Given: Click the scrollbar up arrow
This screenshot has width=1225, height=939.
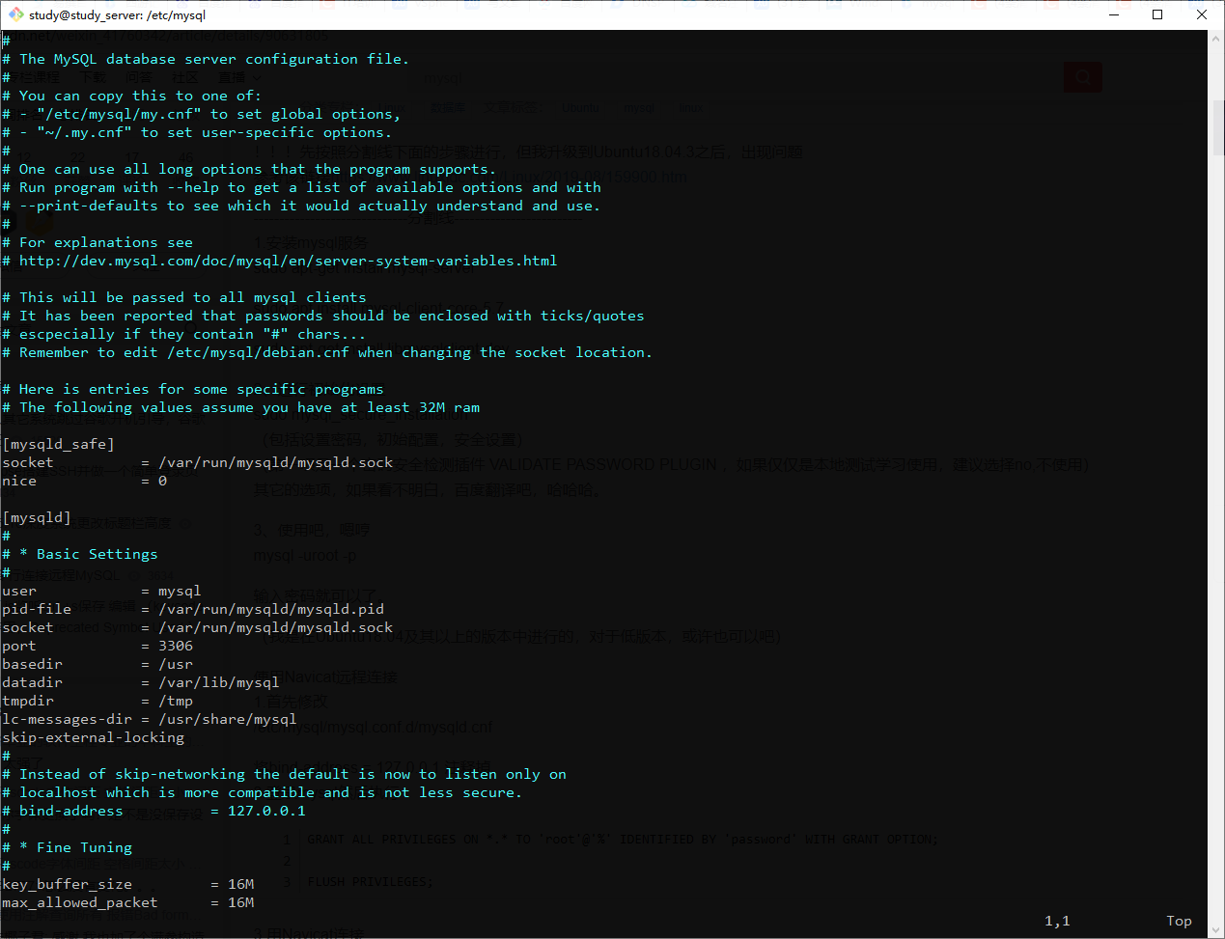Looking at the screenshot, I should tap(1216, 39).
